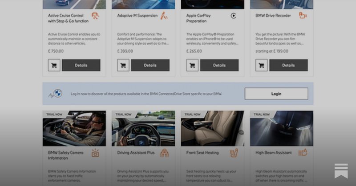Click the Active Cruise Control description text
The width and height of the screenshot is (356, 186).
(x=74, y=39)
